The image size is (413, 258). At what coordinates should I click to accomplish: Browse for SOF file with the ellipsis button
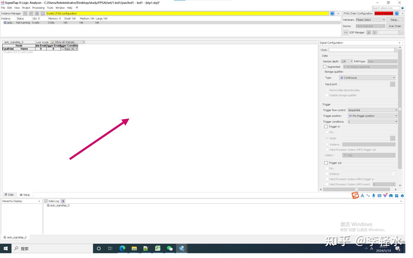tap(402, 32)
